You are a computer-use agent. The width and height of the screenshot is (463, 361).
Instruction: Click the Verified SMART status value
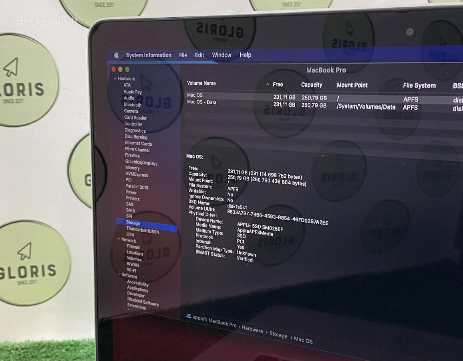pos(245,259)
